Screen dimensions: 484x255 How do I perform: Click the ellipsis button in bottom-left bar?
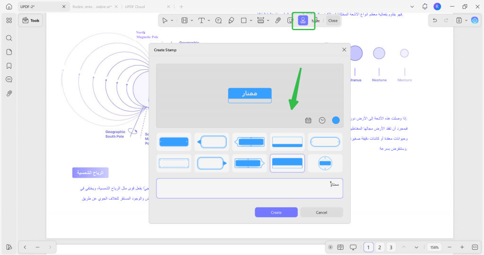[x=37, y=247]
